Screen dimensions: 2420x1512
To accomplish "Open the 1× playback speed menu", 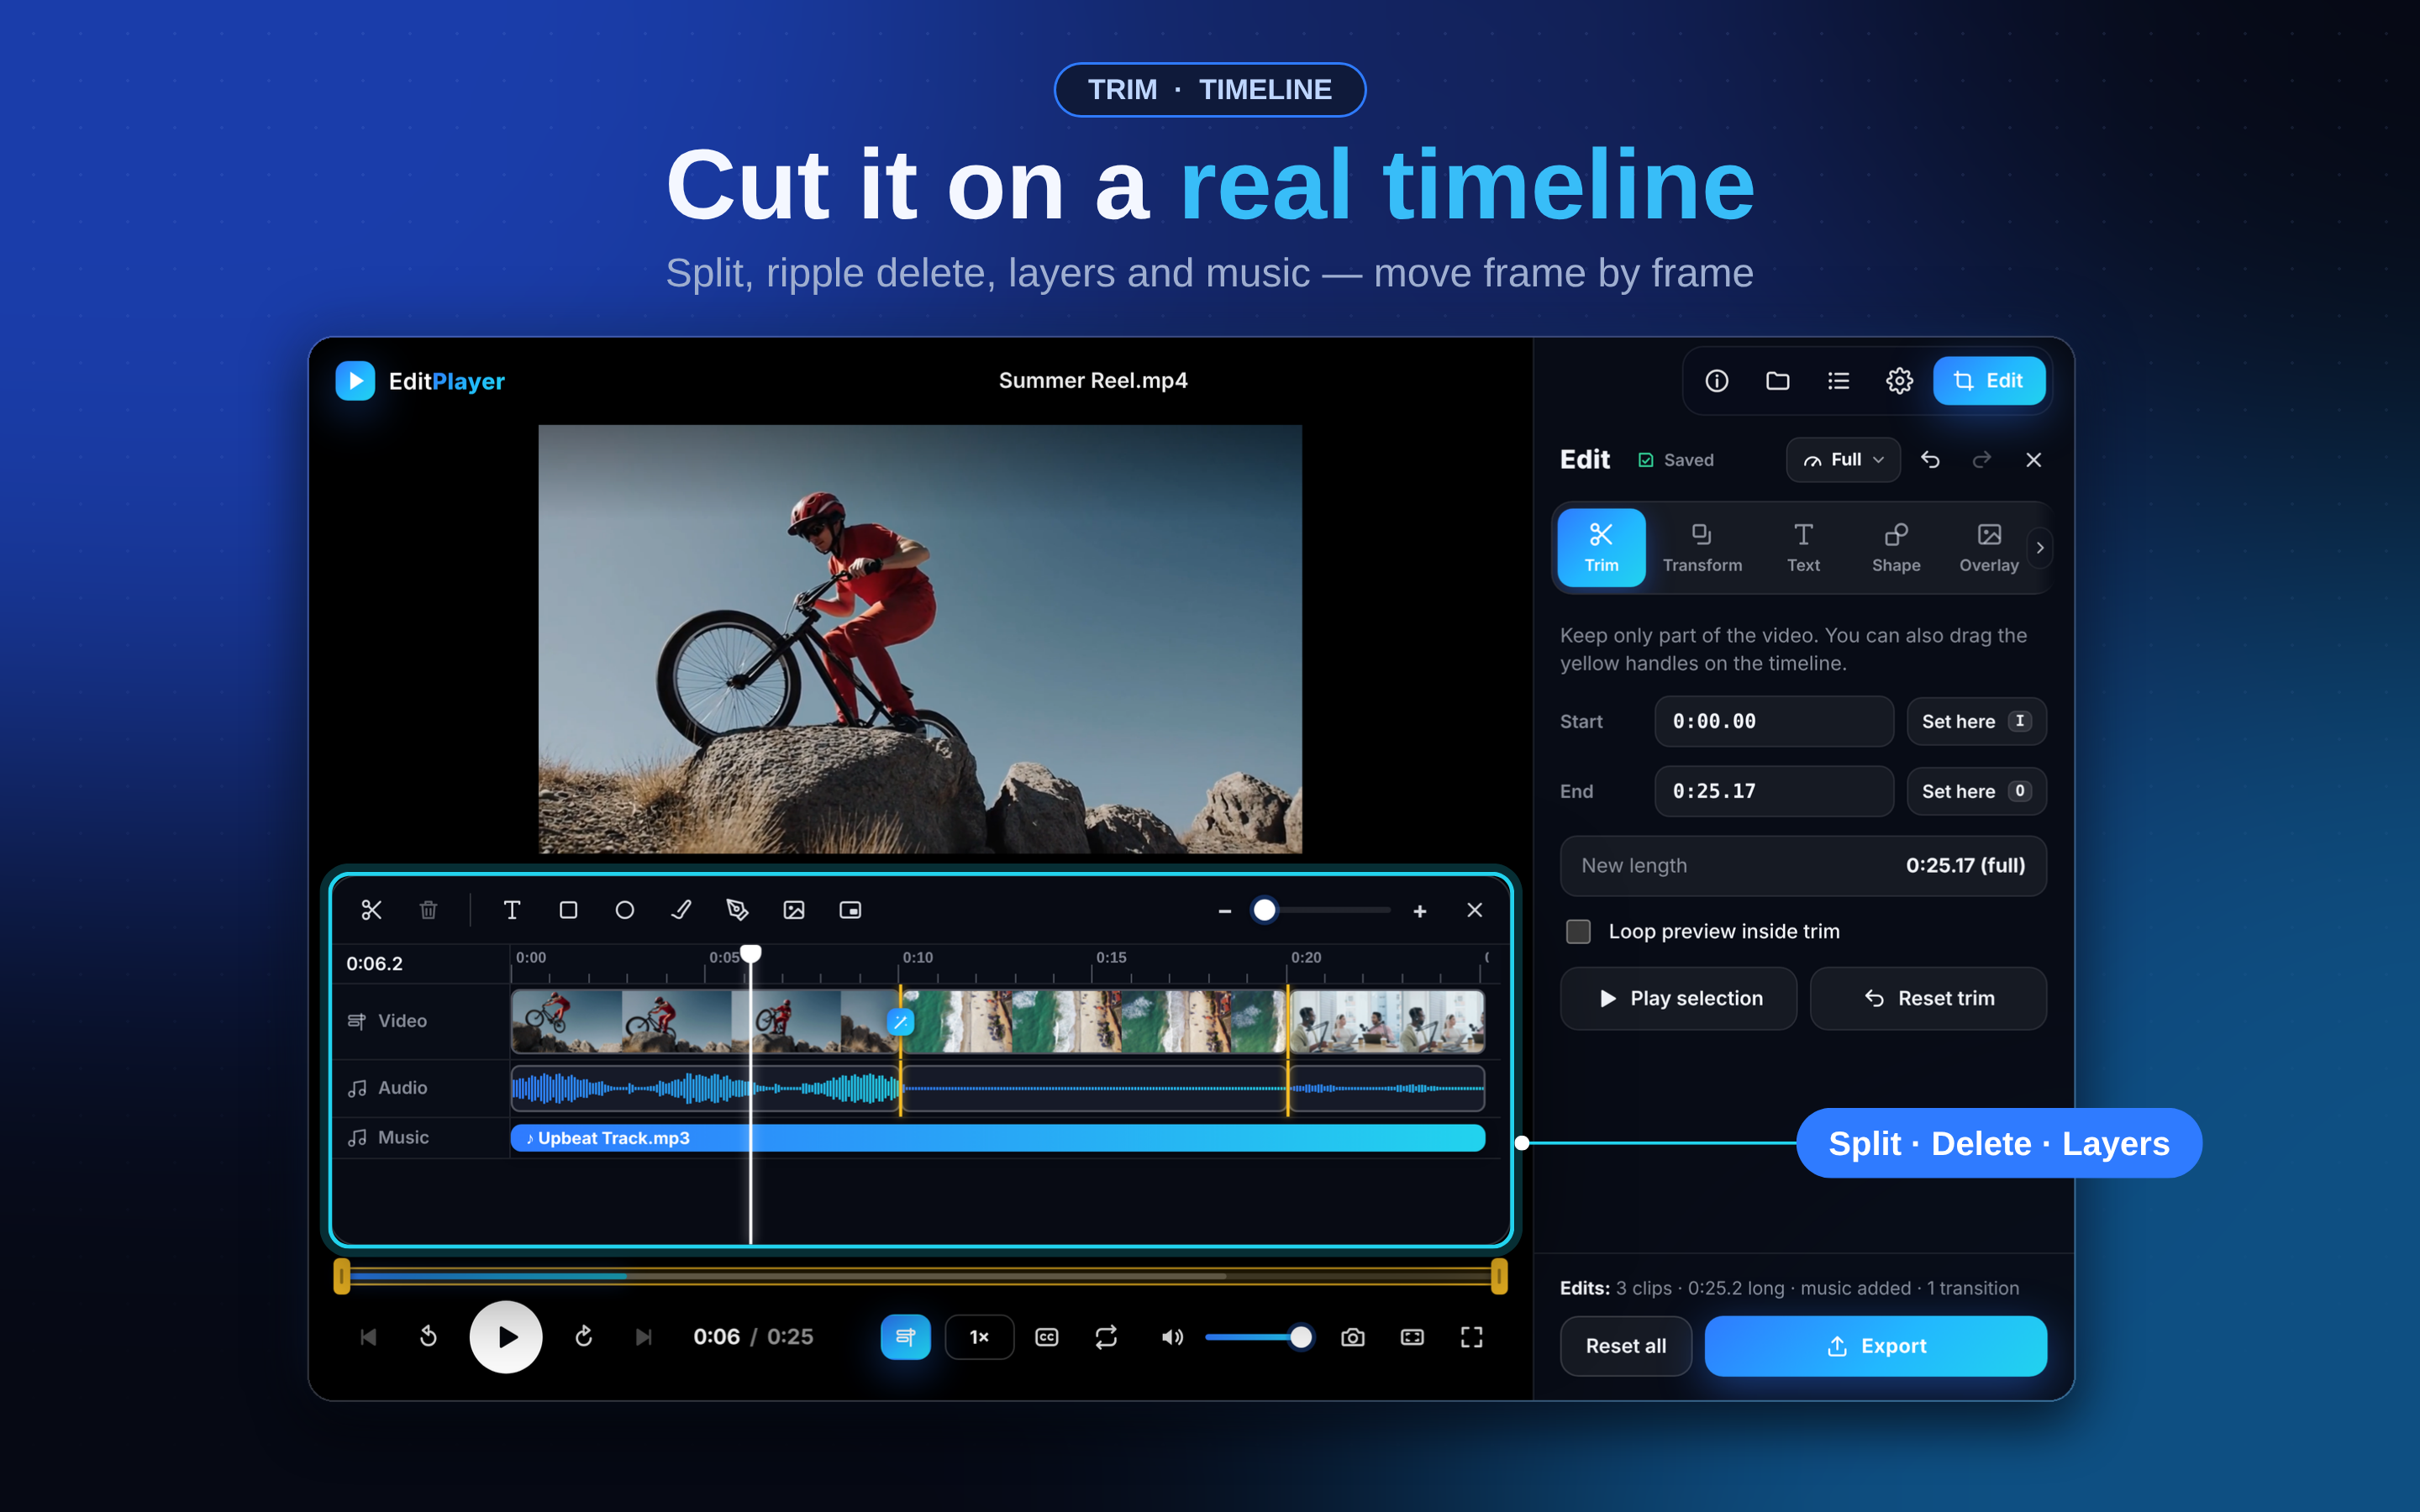I will click(x=979, y=1337).
